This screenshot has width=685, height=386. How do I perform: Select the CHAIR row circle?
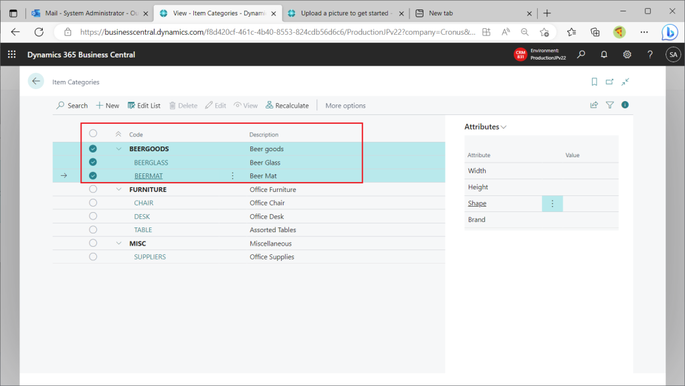pyautogui.click(x=93, y=203)
